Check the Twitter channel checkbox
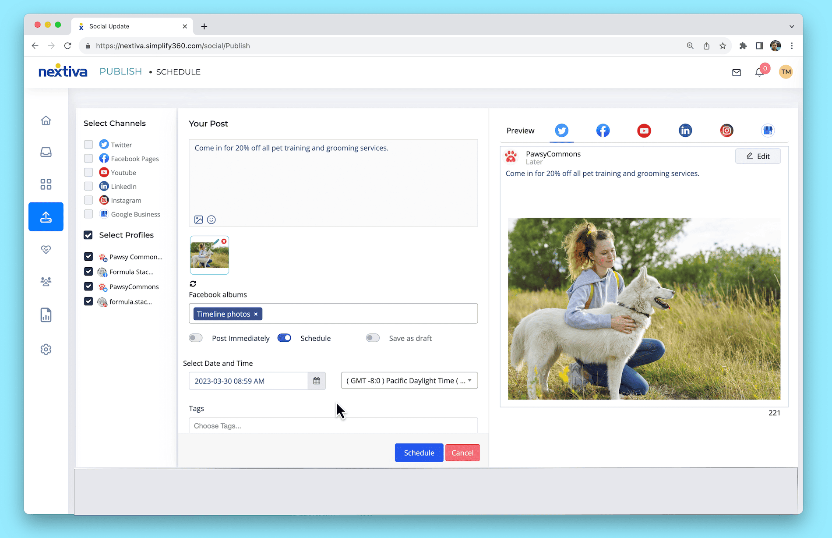This screenshot has height=538, width=832. tap(88, 145)
